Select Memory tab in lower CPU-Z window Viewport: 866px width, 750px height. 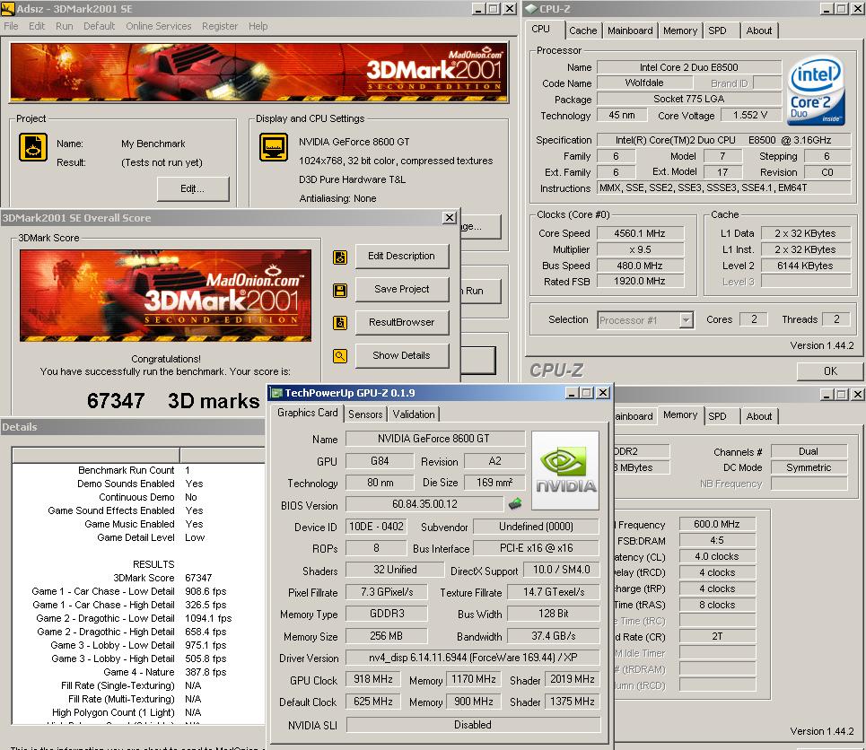point(680,414)
